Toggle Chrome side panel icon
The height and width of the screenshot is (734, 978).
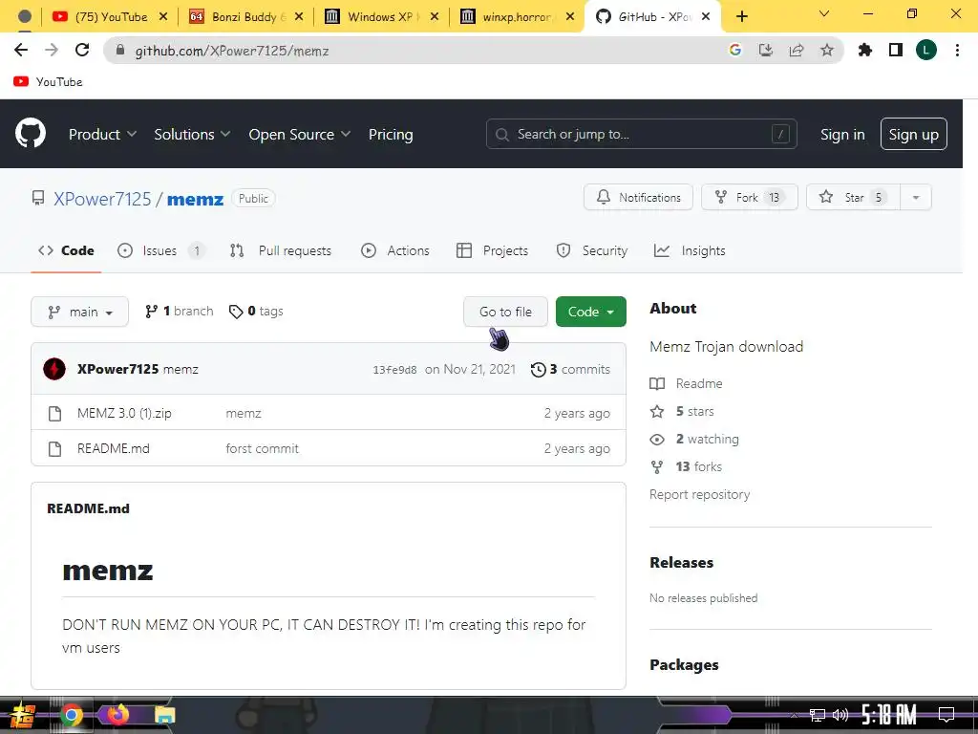[x=896, y=50]
